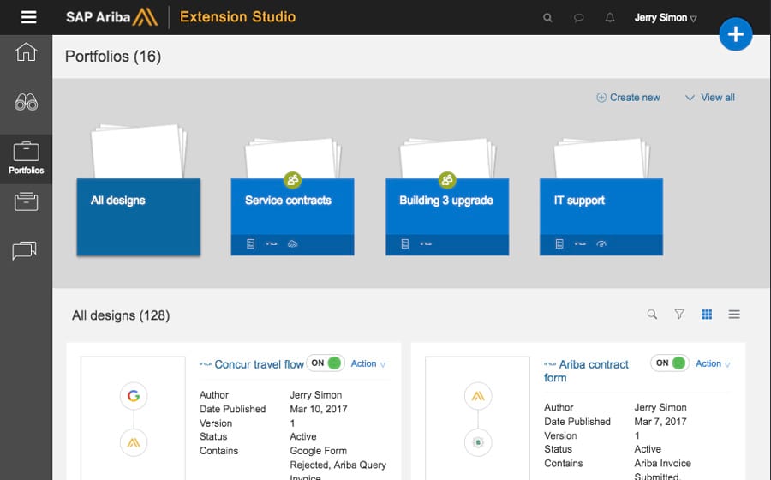Click shared users badge on Building 3 upgrade
Image resolution: width=771 pixels, height=480 pixels.
point(447,180)
